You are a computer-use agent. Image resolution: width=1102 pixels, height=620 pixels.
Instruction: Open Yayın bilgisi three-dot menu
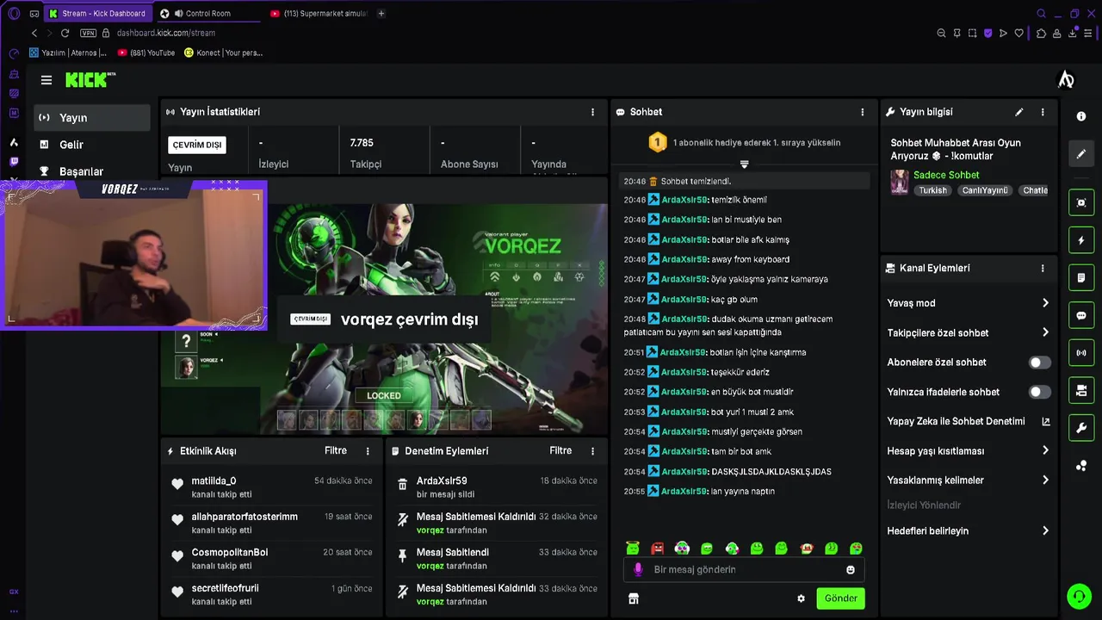click(1043, 112)
